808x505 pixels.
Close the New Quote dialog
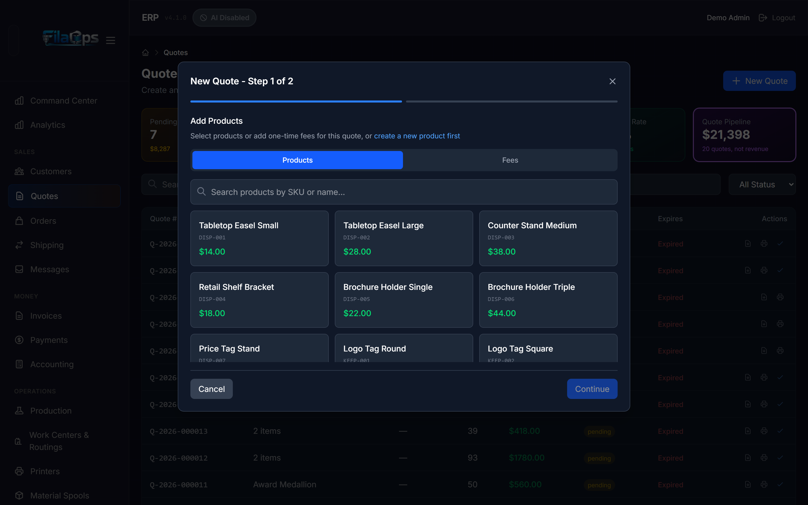point(612,81)
